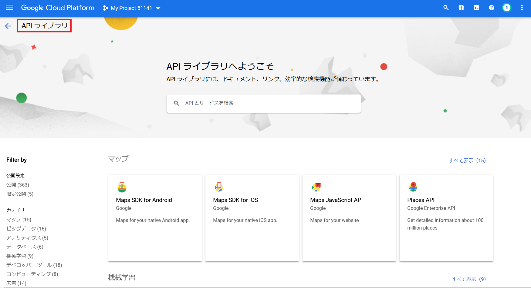Click the search icon in the top bar
Image resolution: width=531 pixels, height=288 pixels.
(x=446, y=8)
